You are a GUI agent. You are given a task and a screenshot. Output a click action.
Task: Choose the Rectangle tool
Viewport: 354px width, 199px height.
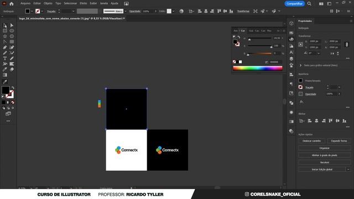click(5, 31)
